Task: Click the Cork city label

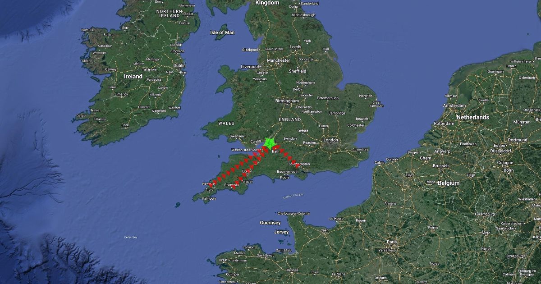Action: 125,125
